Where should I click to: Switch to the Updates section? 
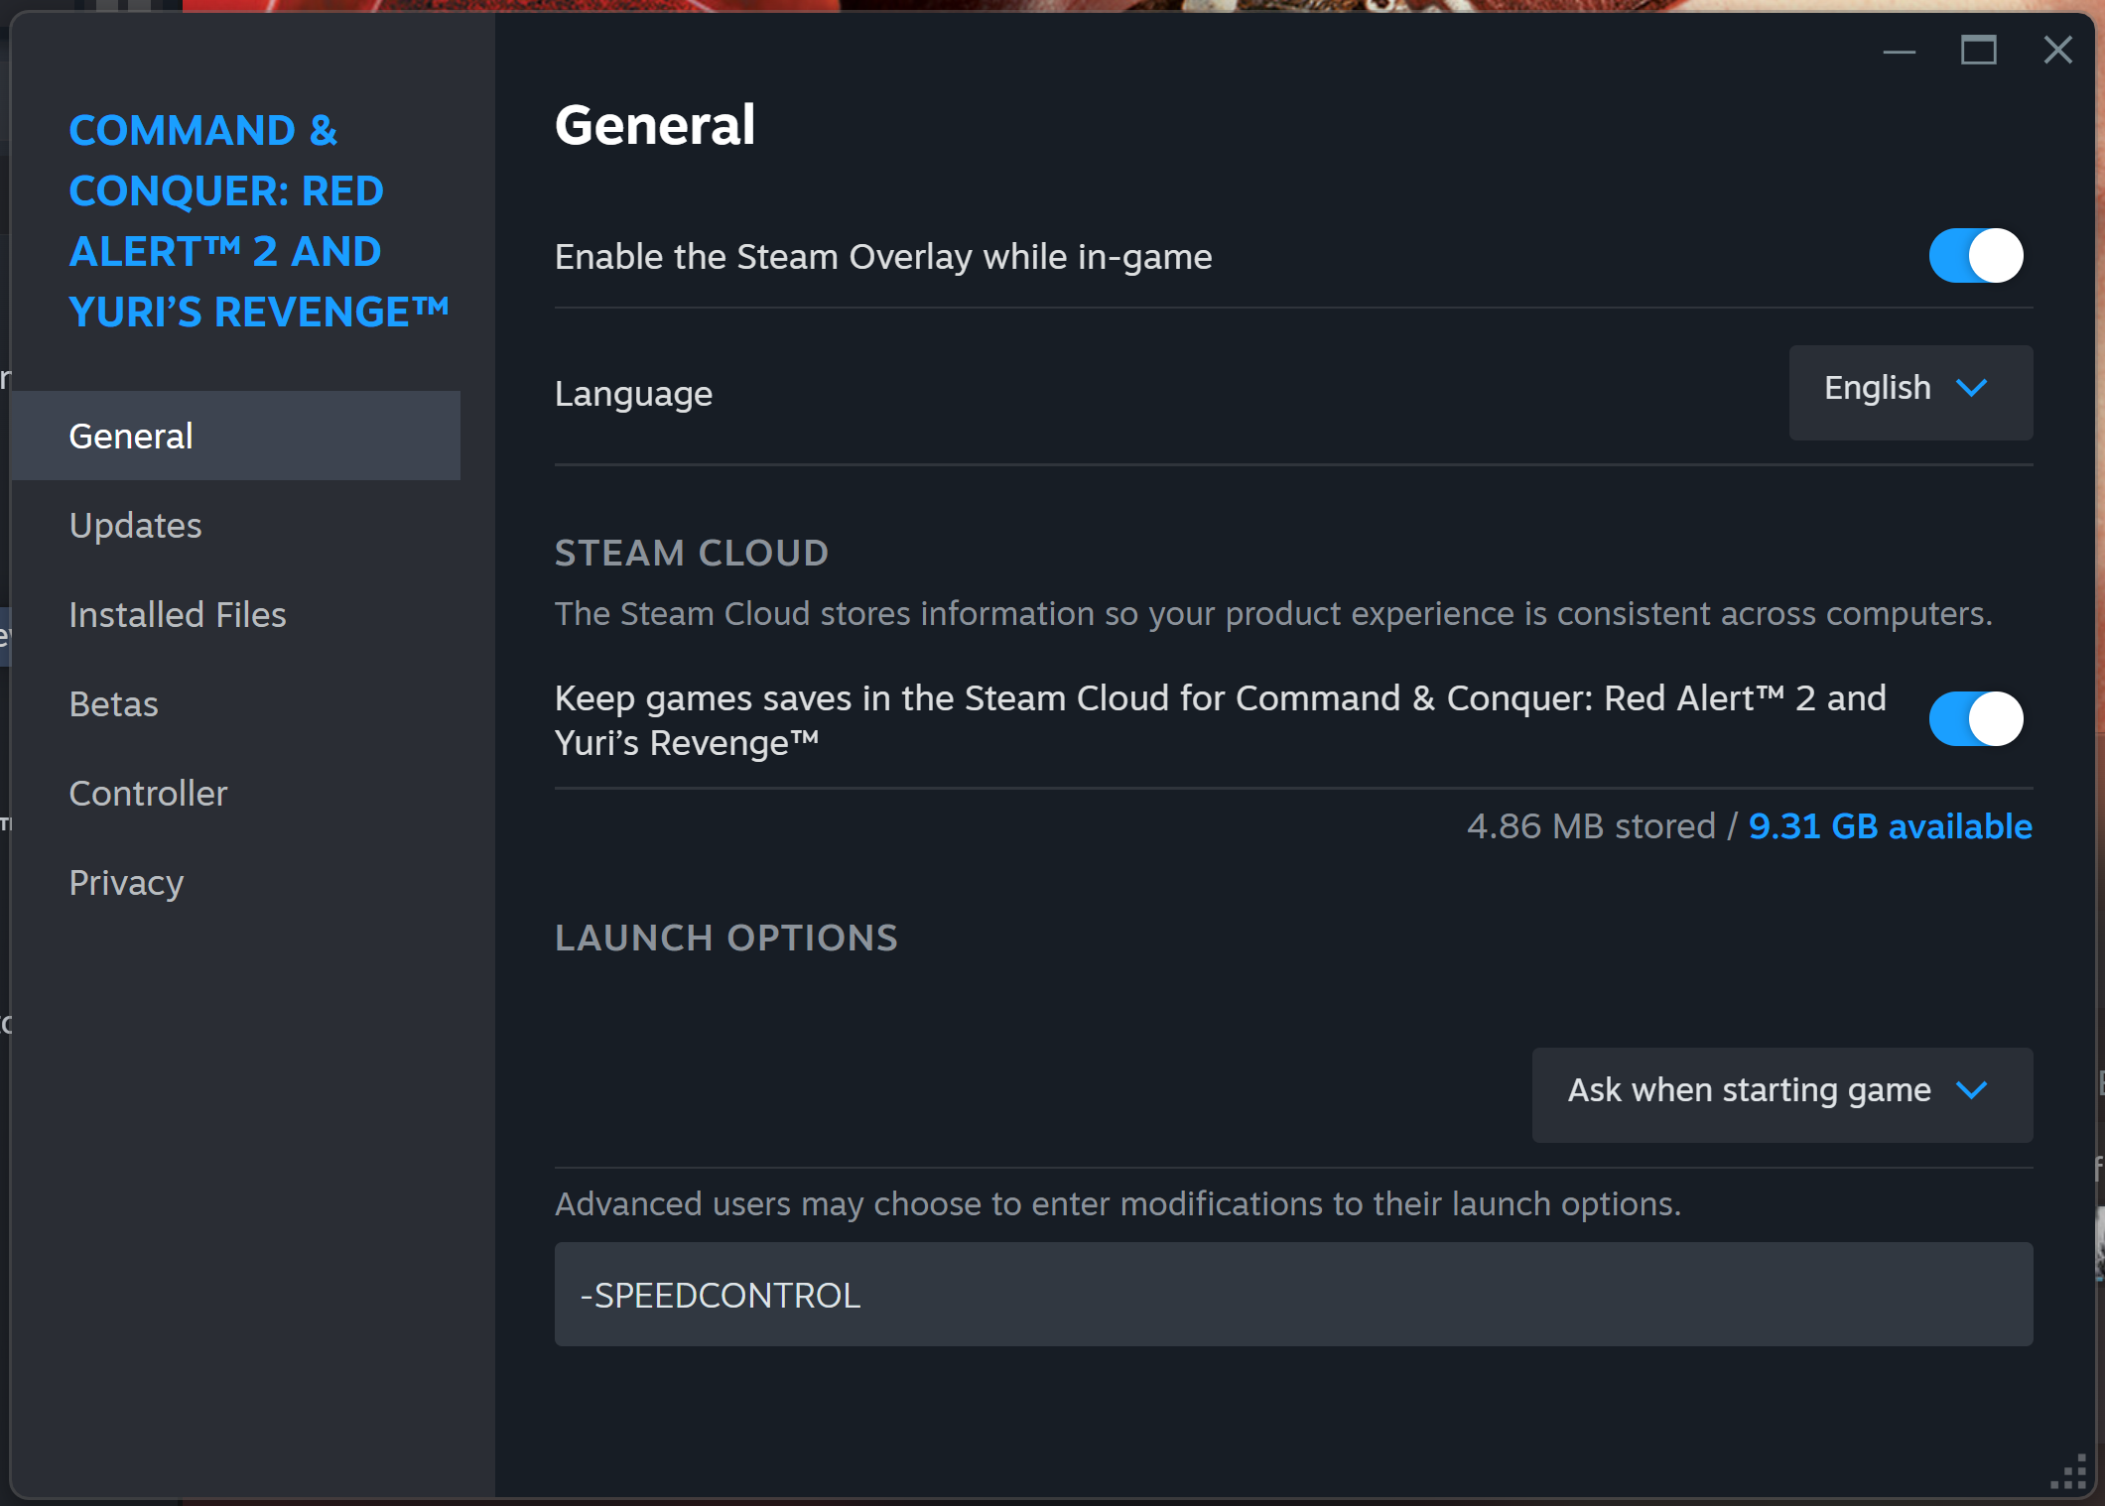(136, 525)
